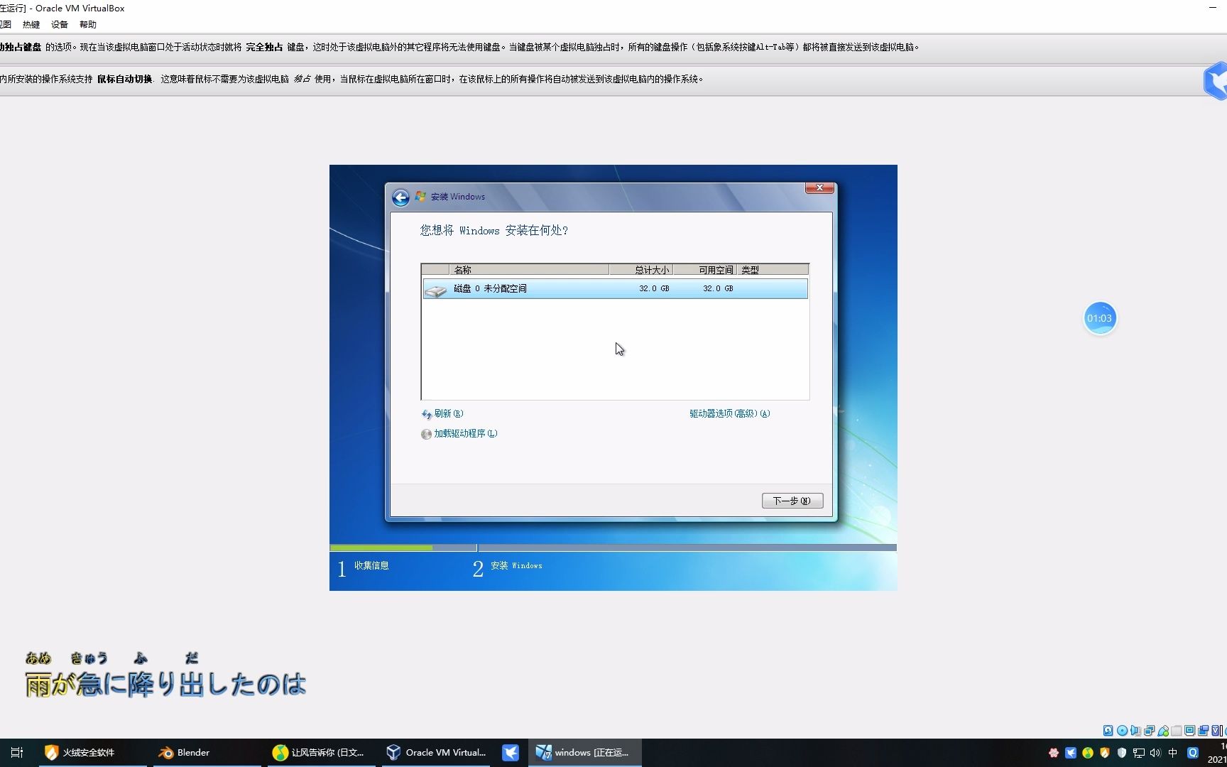Switch to Oracle VM VirtualBox manager on the taskbar
This screenshot has height=767, width=1227.
click(x=437, y=752)
